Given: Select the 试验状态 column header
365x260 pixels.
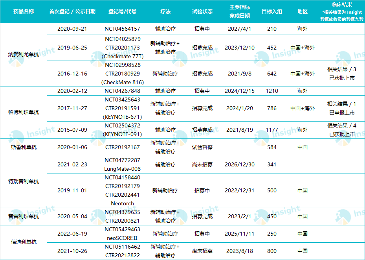Looking at the screenshot, I should pos(202,12).
